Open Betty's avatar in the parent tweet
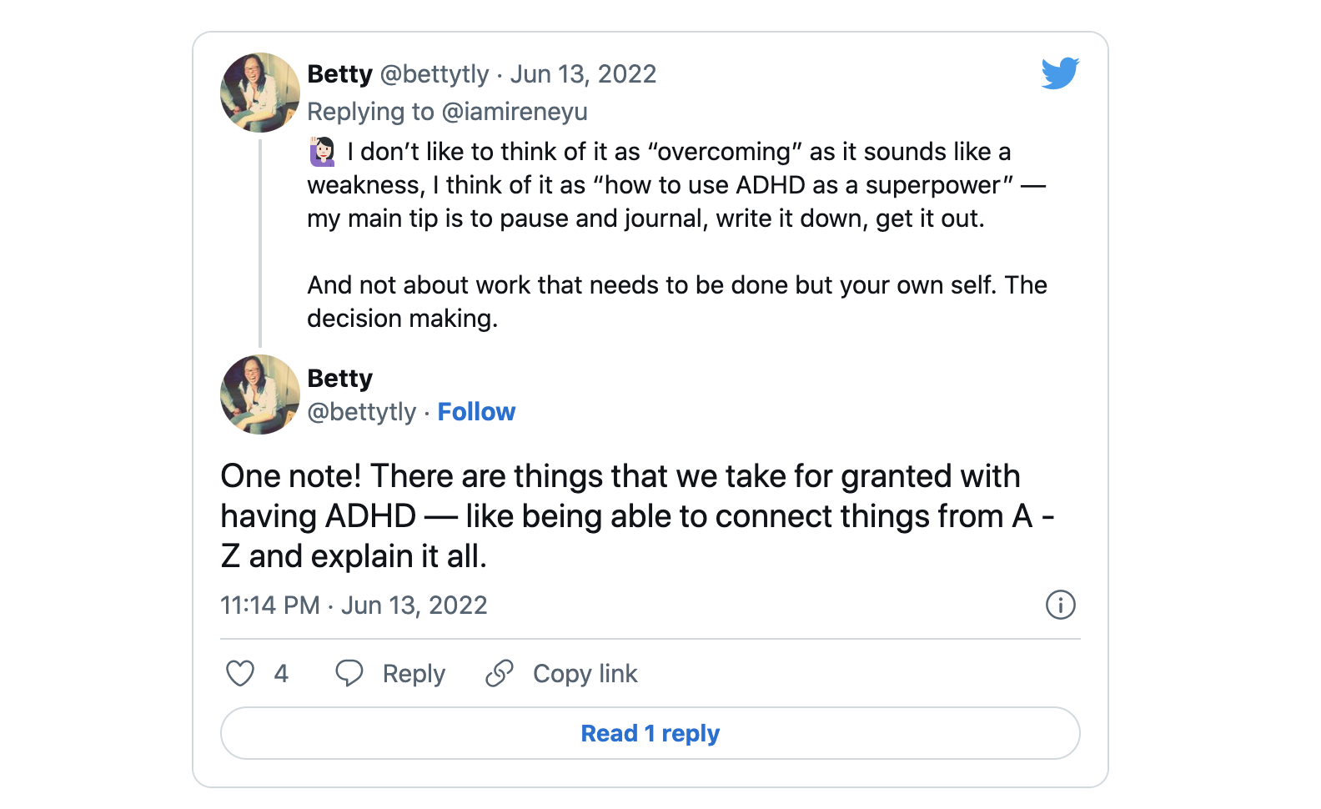This screenshot has width=1321, height=809. click(x=260, y=93)
